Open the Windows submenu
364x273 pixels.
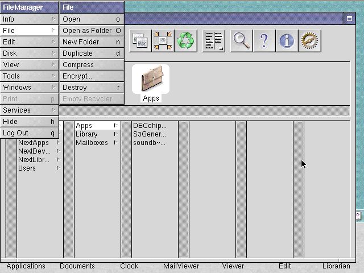point(29,88)
